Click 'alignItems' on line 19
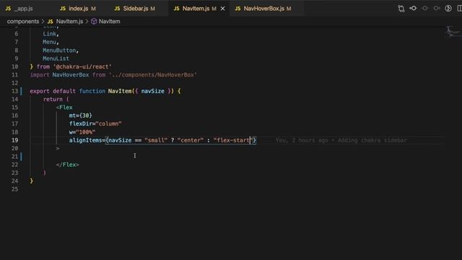This screenshot has height=260, width=462. [85, 140]
